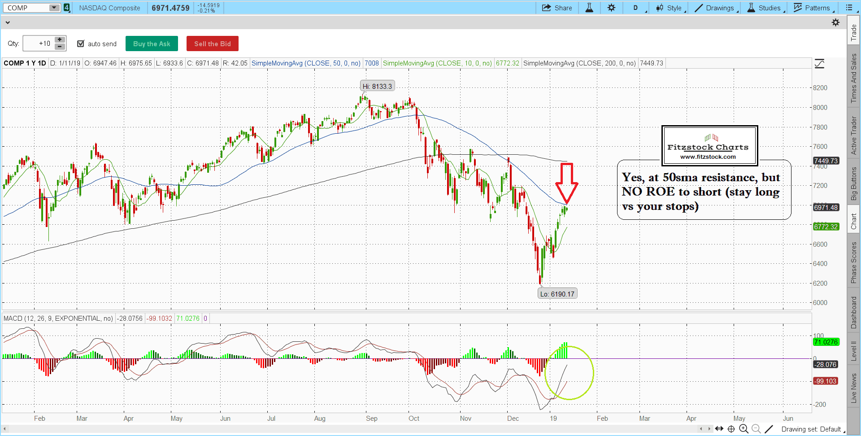The width and height of the screenshot is (861, 436).
Task: Click the flask icon beside Share
Action: [x=589, y=8]
